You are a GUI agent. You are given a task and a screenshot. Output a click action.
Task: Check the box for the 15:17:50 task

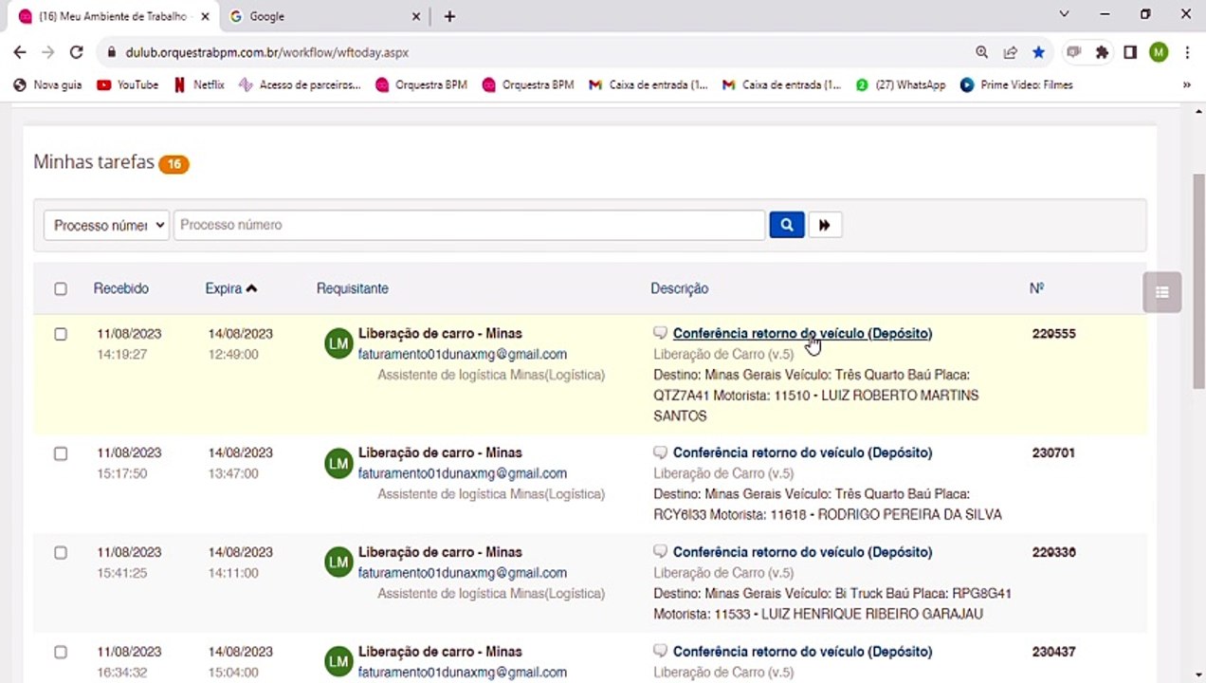pos(61,453)
